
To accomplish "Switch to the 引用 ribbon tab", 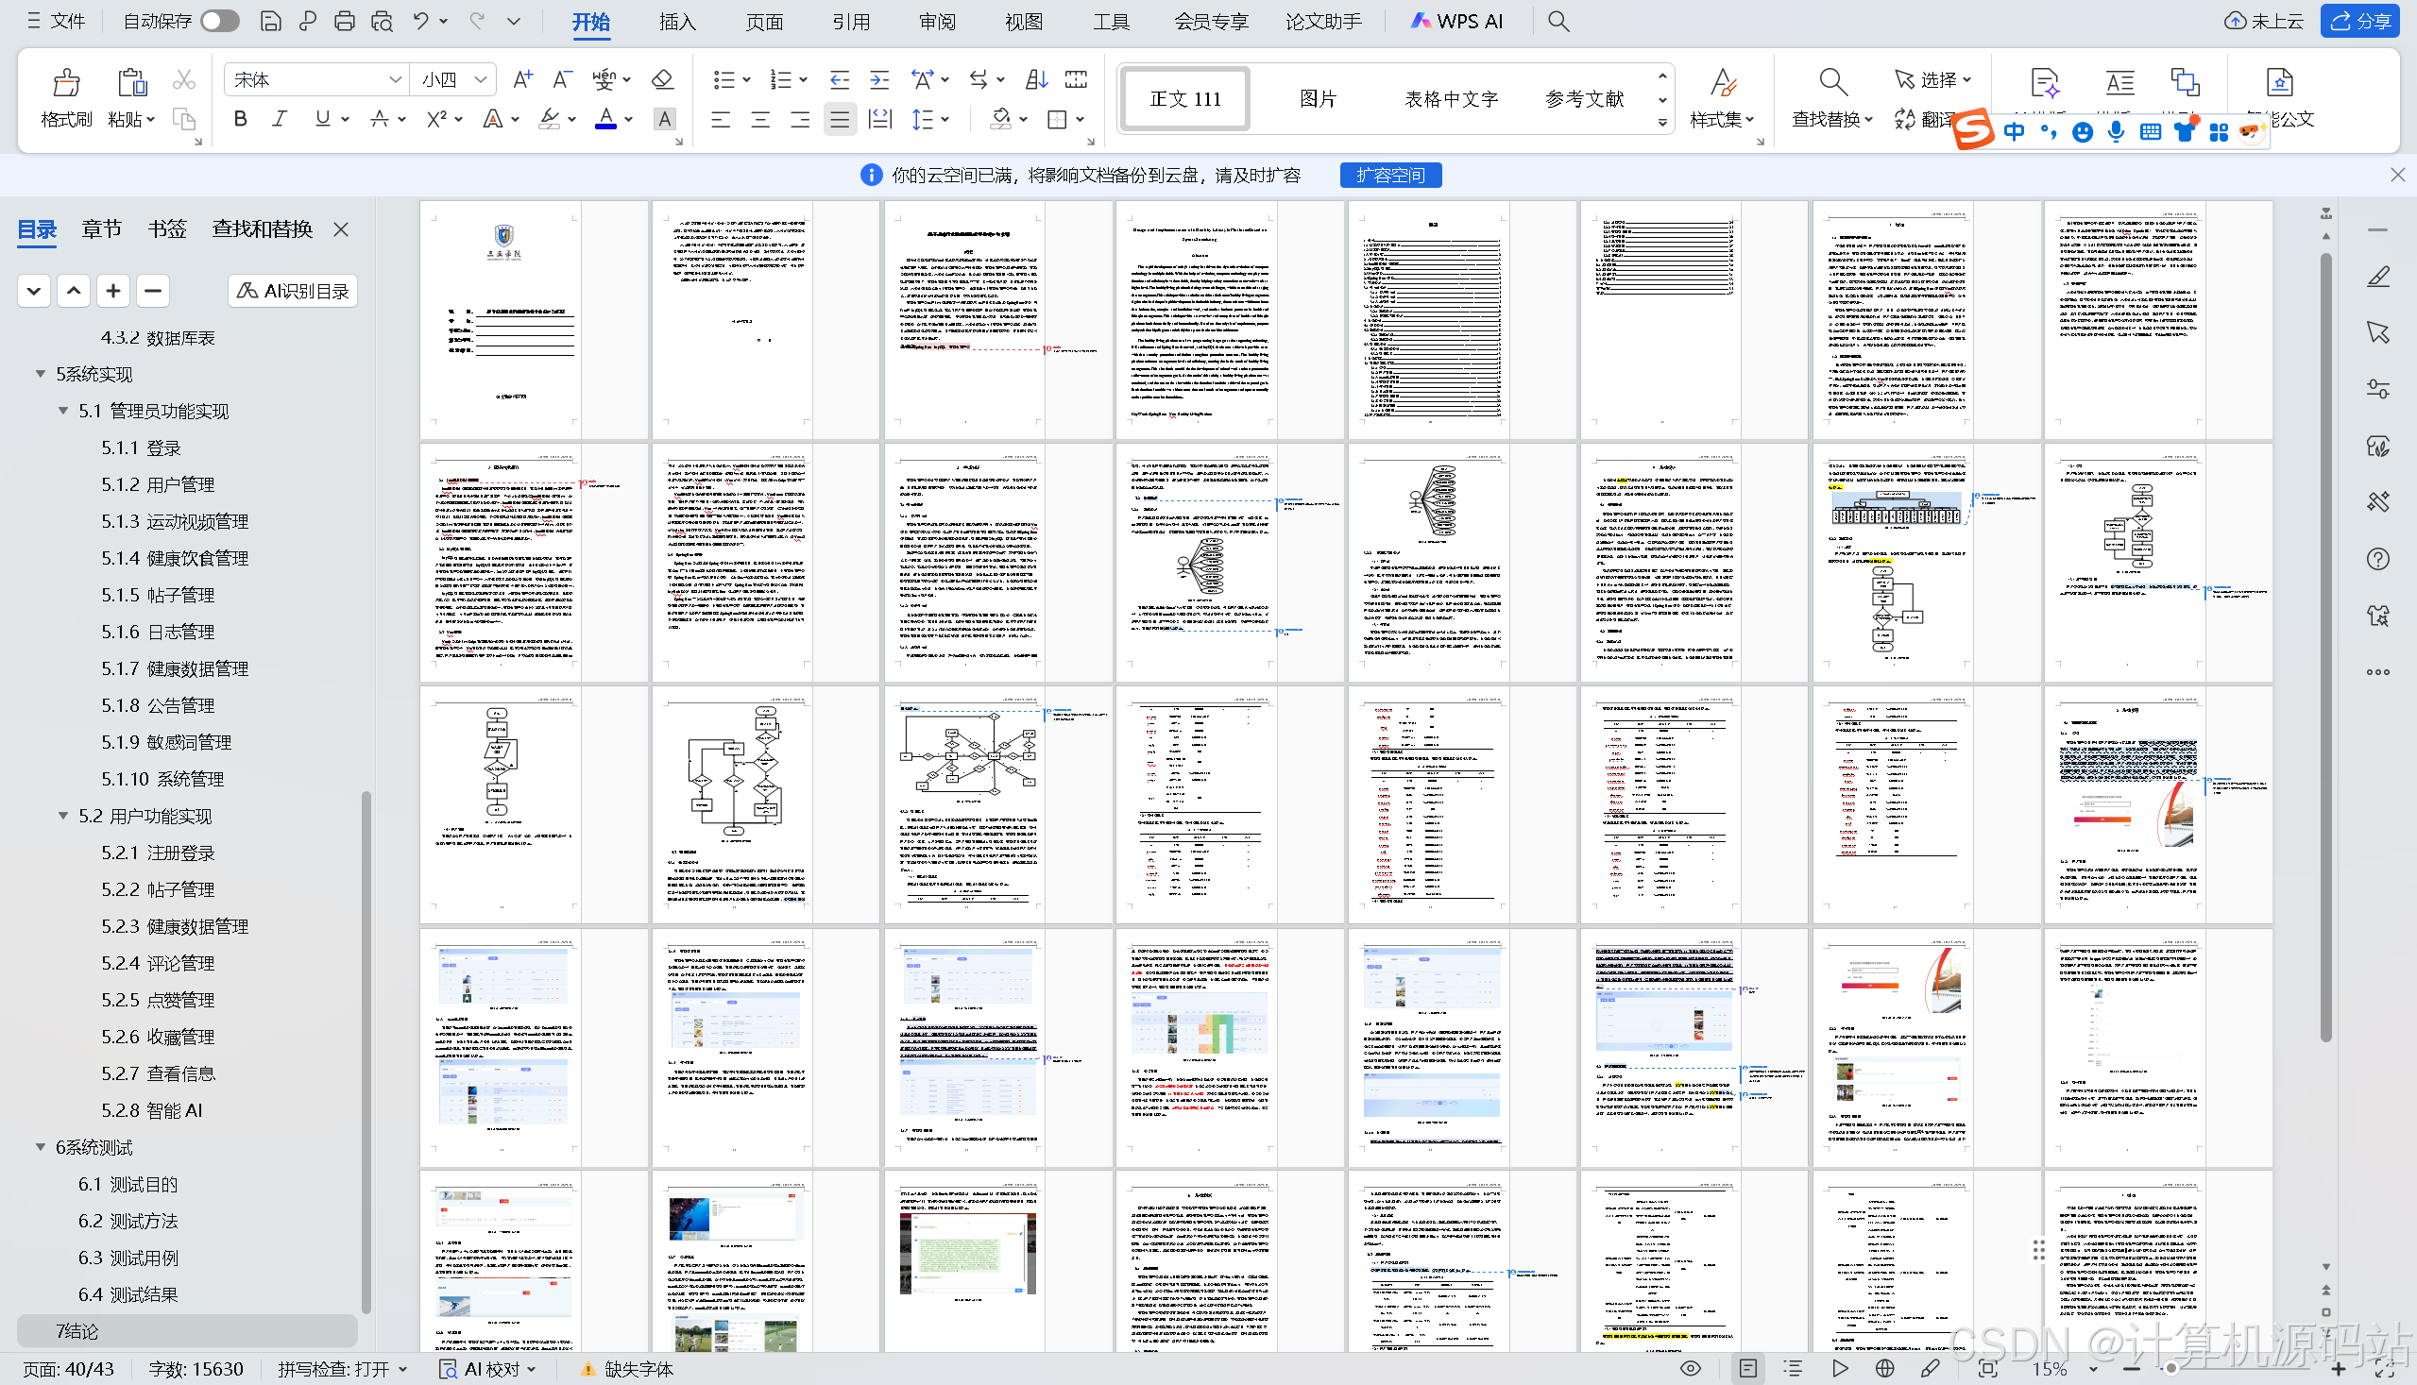I will tap(851, 21).
